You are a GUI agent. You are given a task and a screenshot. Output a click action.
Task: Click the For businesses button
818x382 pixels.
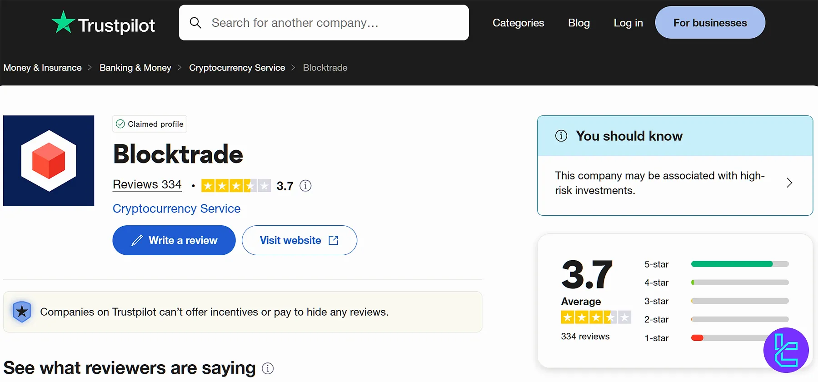click(710, 23)
